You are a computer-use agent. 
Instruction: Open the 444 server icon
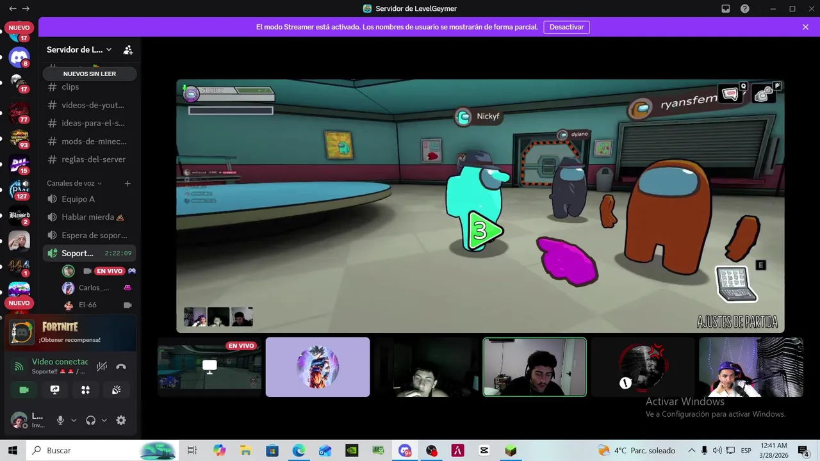[19, 267]
